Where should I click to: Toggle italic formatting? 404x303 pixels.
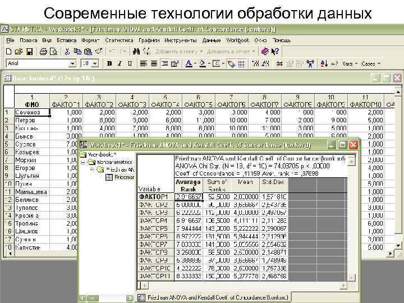click(x=120, y=63)
